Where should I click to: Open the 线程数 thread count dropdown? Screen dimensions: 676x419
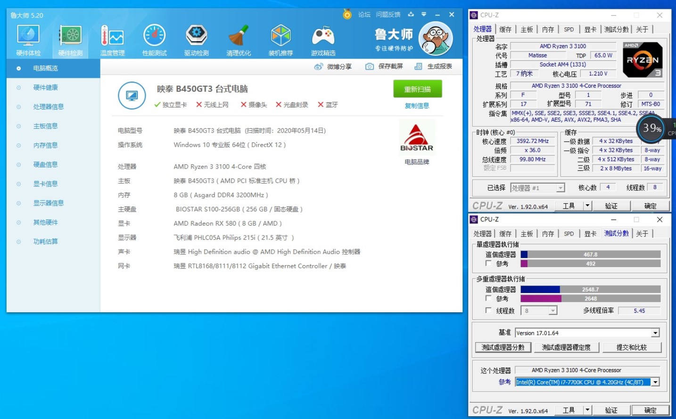pos(553,310)
